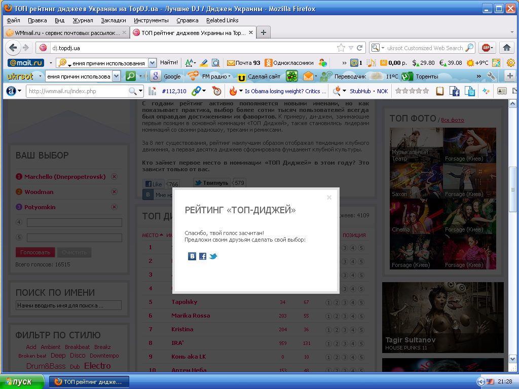
Task: Select position 1 for Marika Rossa
Action: (x=328, y=316)
